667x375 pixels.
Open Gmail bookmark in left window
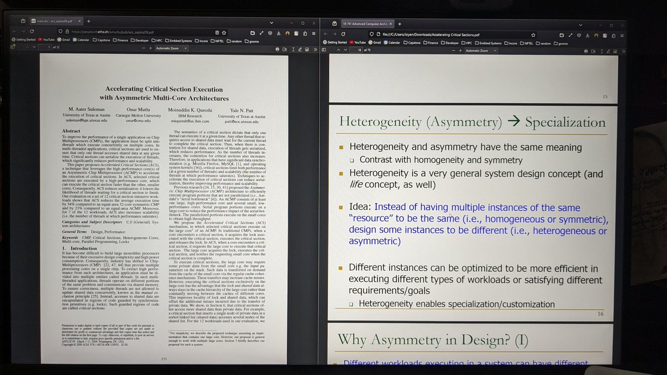(64, 40)
